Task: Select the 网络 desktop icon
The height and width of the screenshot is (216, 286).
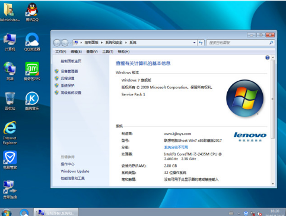Action: pos(9,71)
